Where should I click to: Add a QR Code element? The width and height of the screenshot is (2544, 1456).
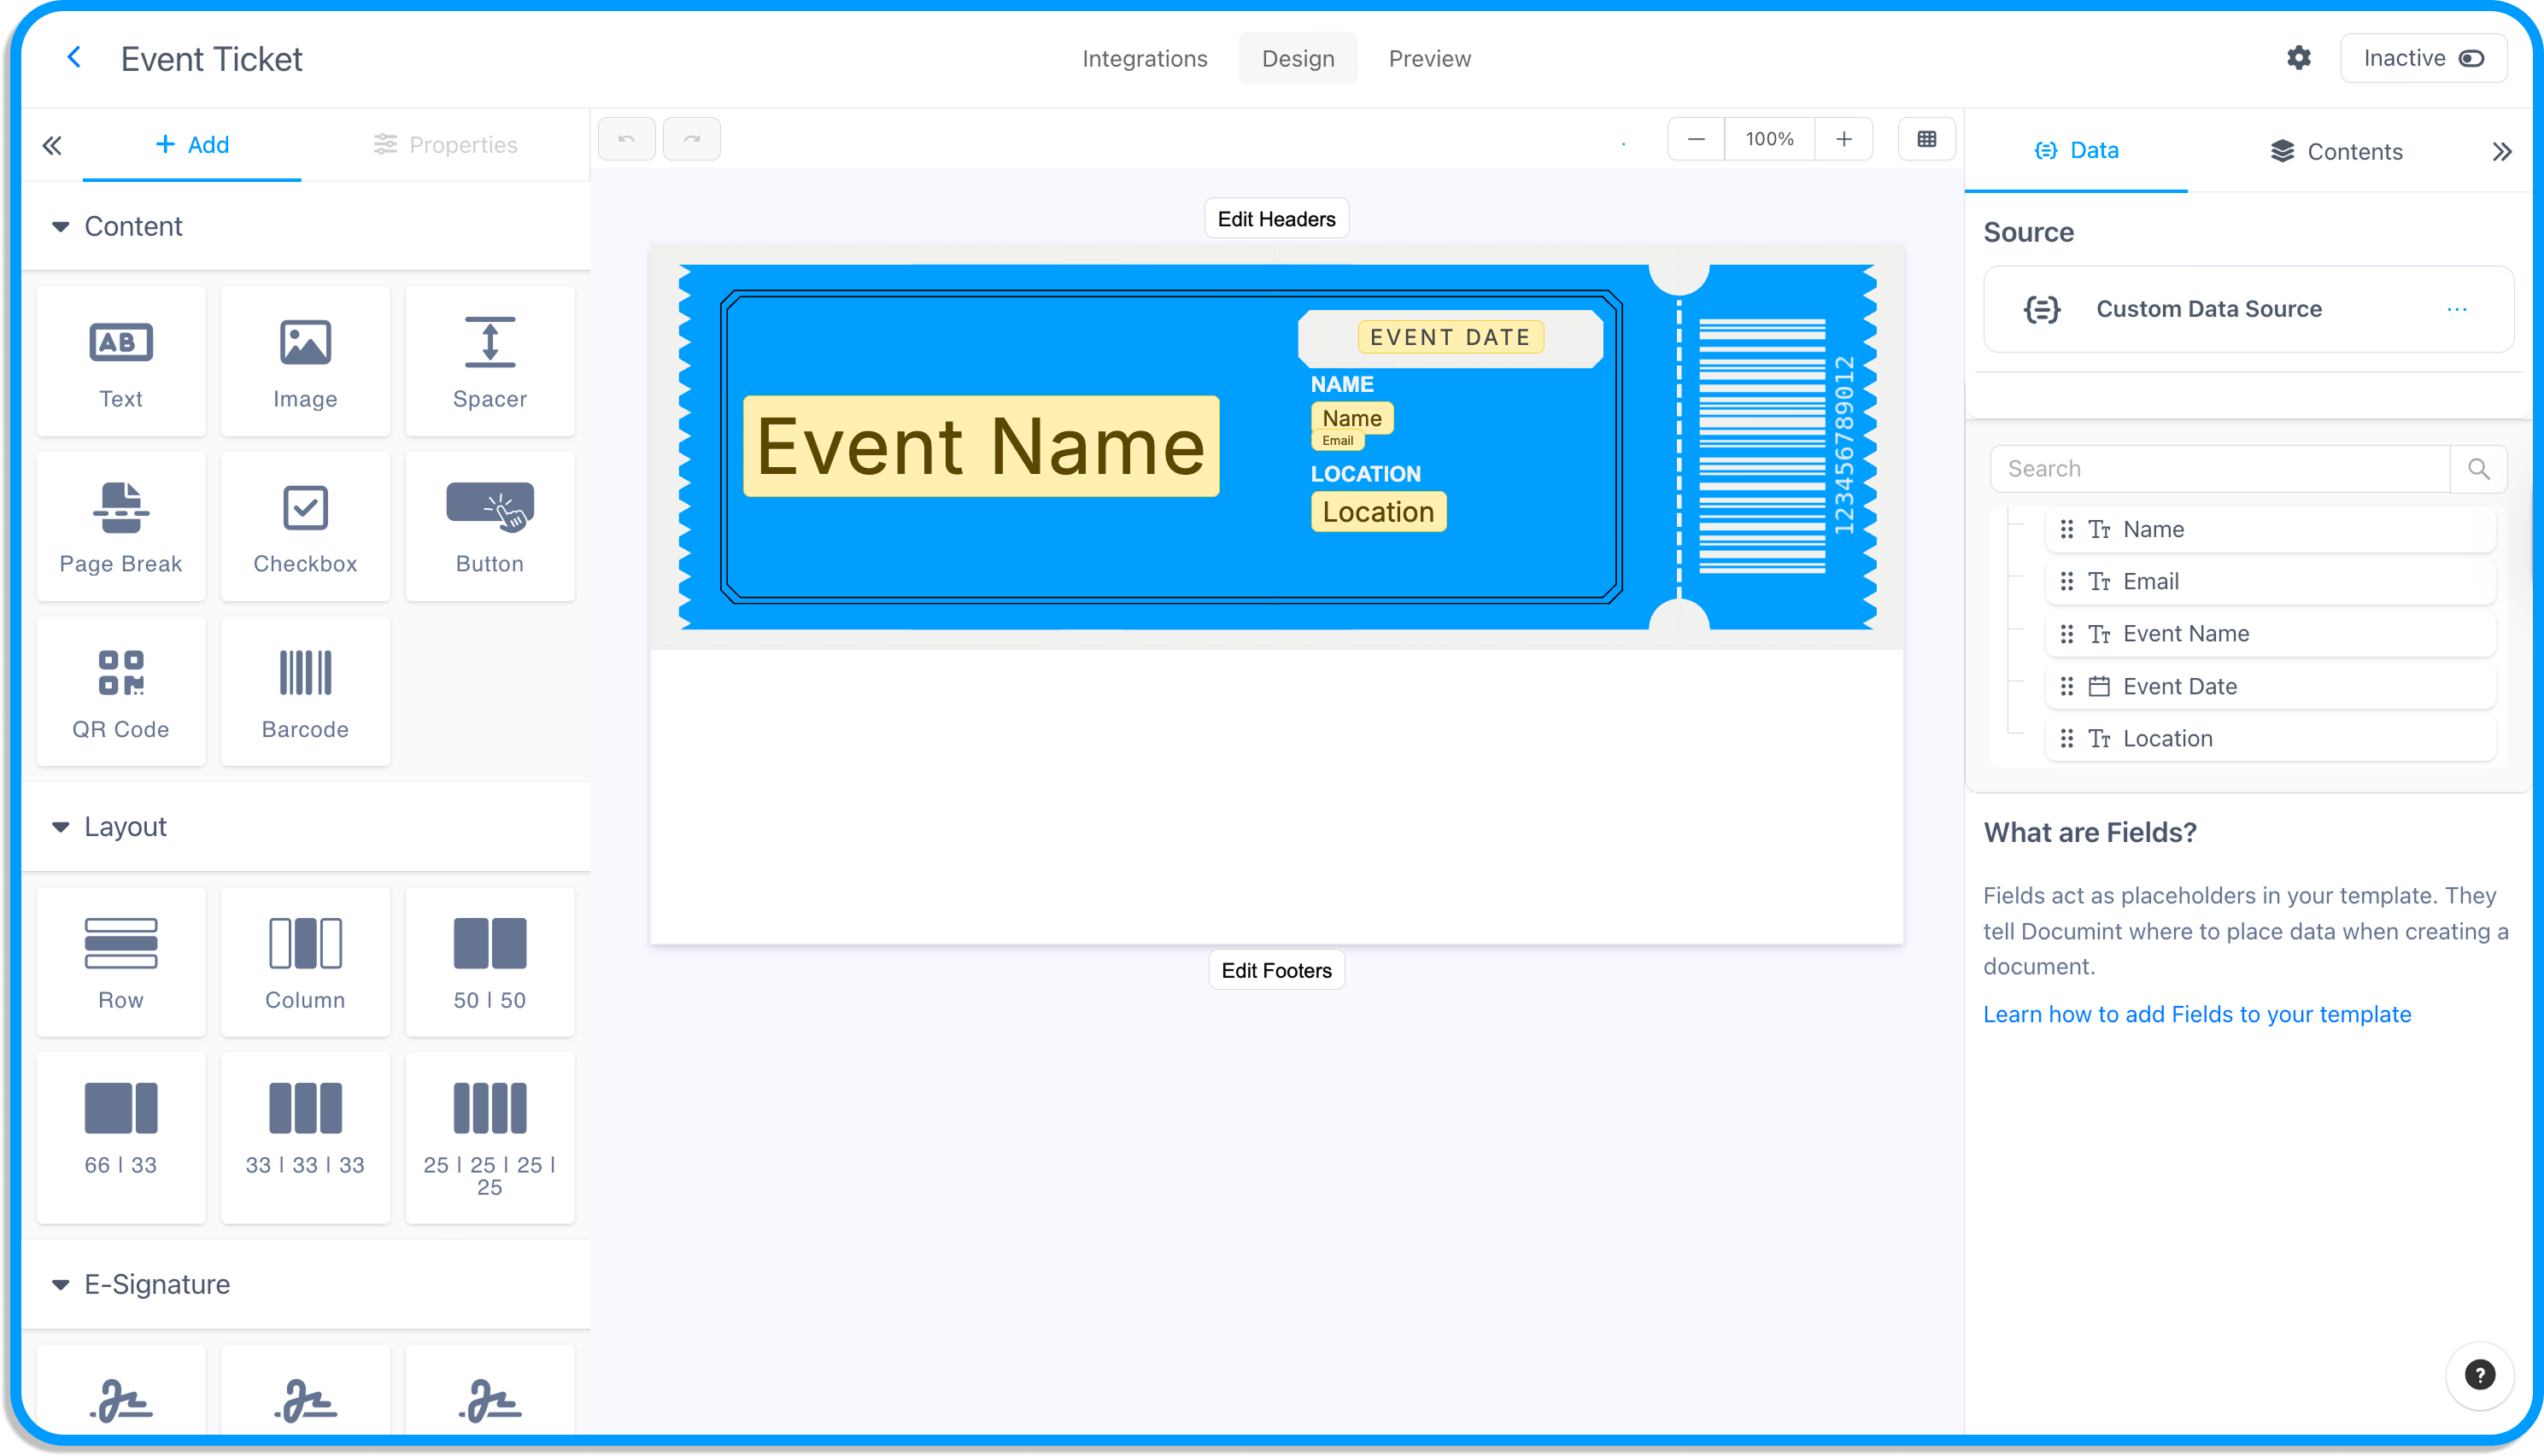click(x=120, y=691)
